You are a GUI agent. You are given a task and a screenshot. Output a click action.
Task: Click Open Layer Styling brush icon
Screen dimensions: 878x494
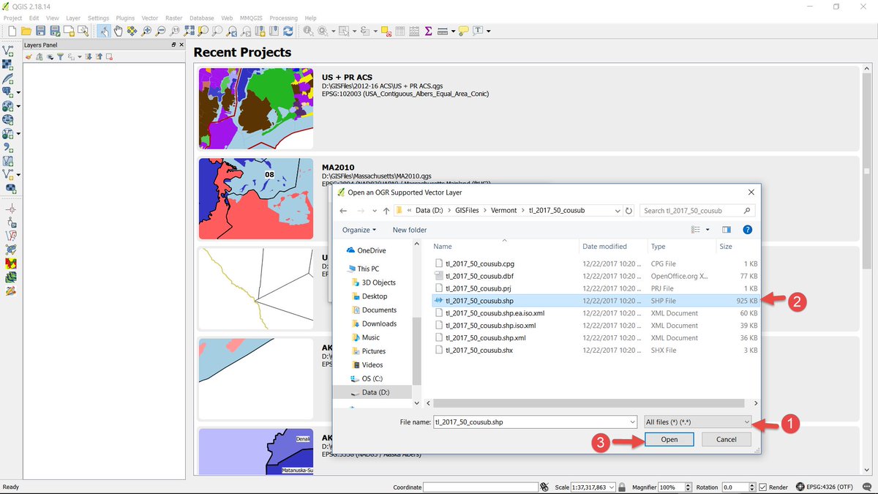29,56
